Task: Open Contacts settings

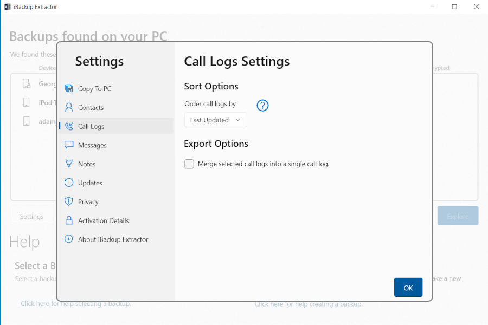Action: (116, 107)
